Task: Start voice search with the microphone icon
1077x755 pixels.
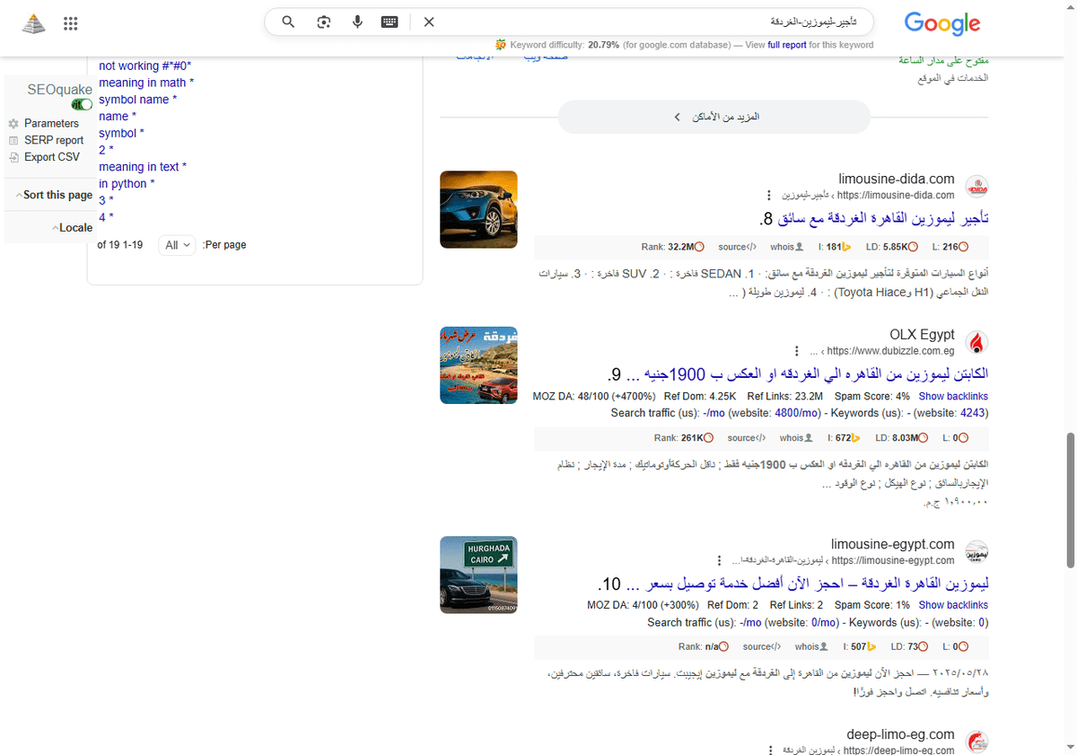Action: tap(357, 22)
